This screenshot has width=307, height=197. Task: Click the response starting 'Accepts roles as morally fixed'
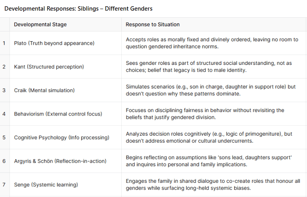[212, 43]
